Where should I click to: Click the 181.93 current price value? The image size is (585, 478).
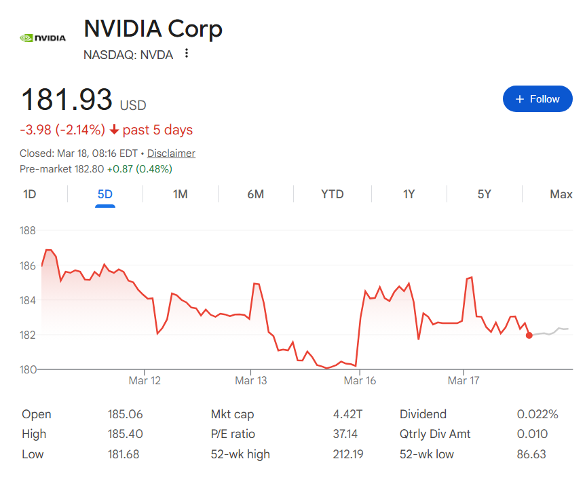(67, 100)
